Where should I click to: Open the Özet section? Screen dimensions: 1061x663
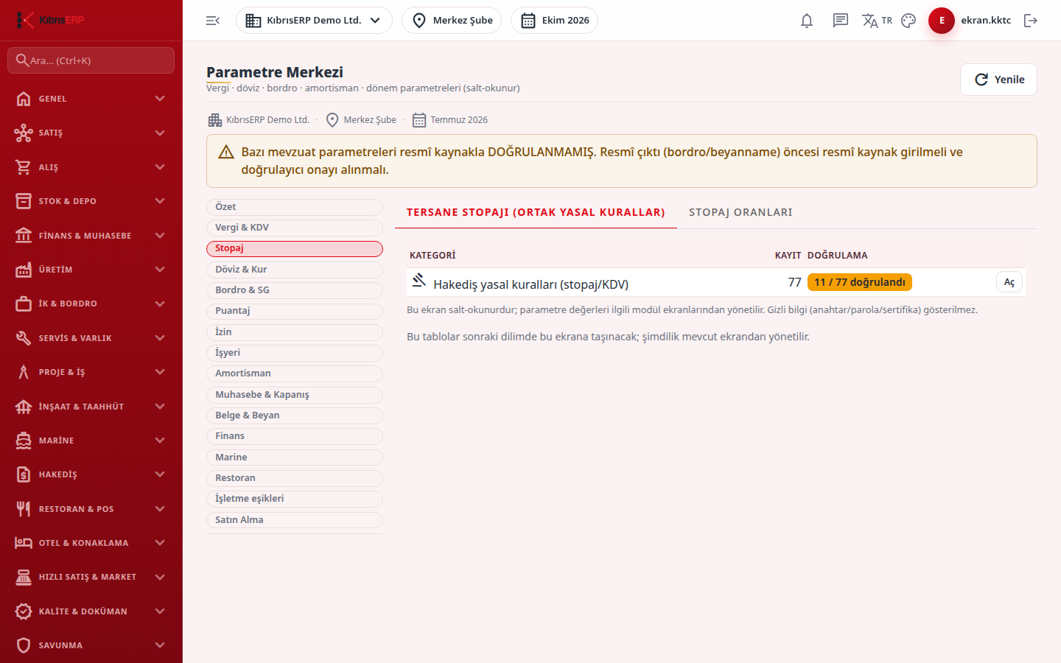[x=295, y=207]
